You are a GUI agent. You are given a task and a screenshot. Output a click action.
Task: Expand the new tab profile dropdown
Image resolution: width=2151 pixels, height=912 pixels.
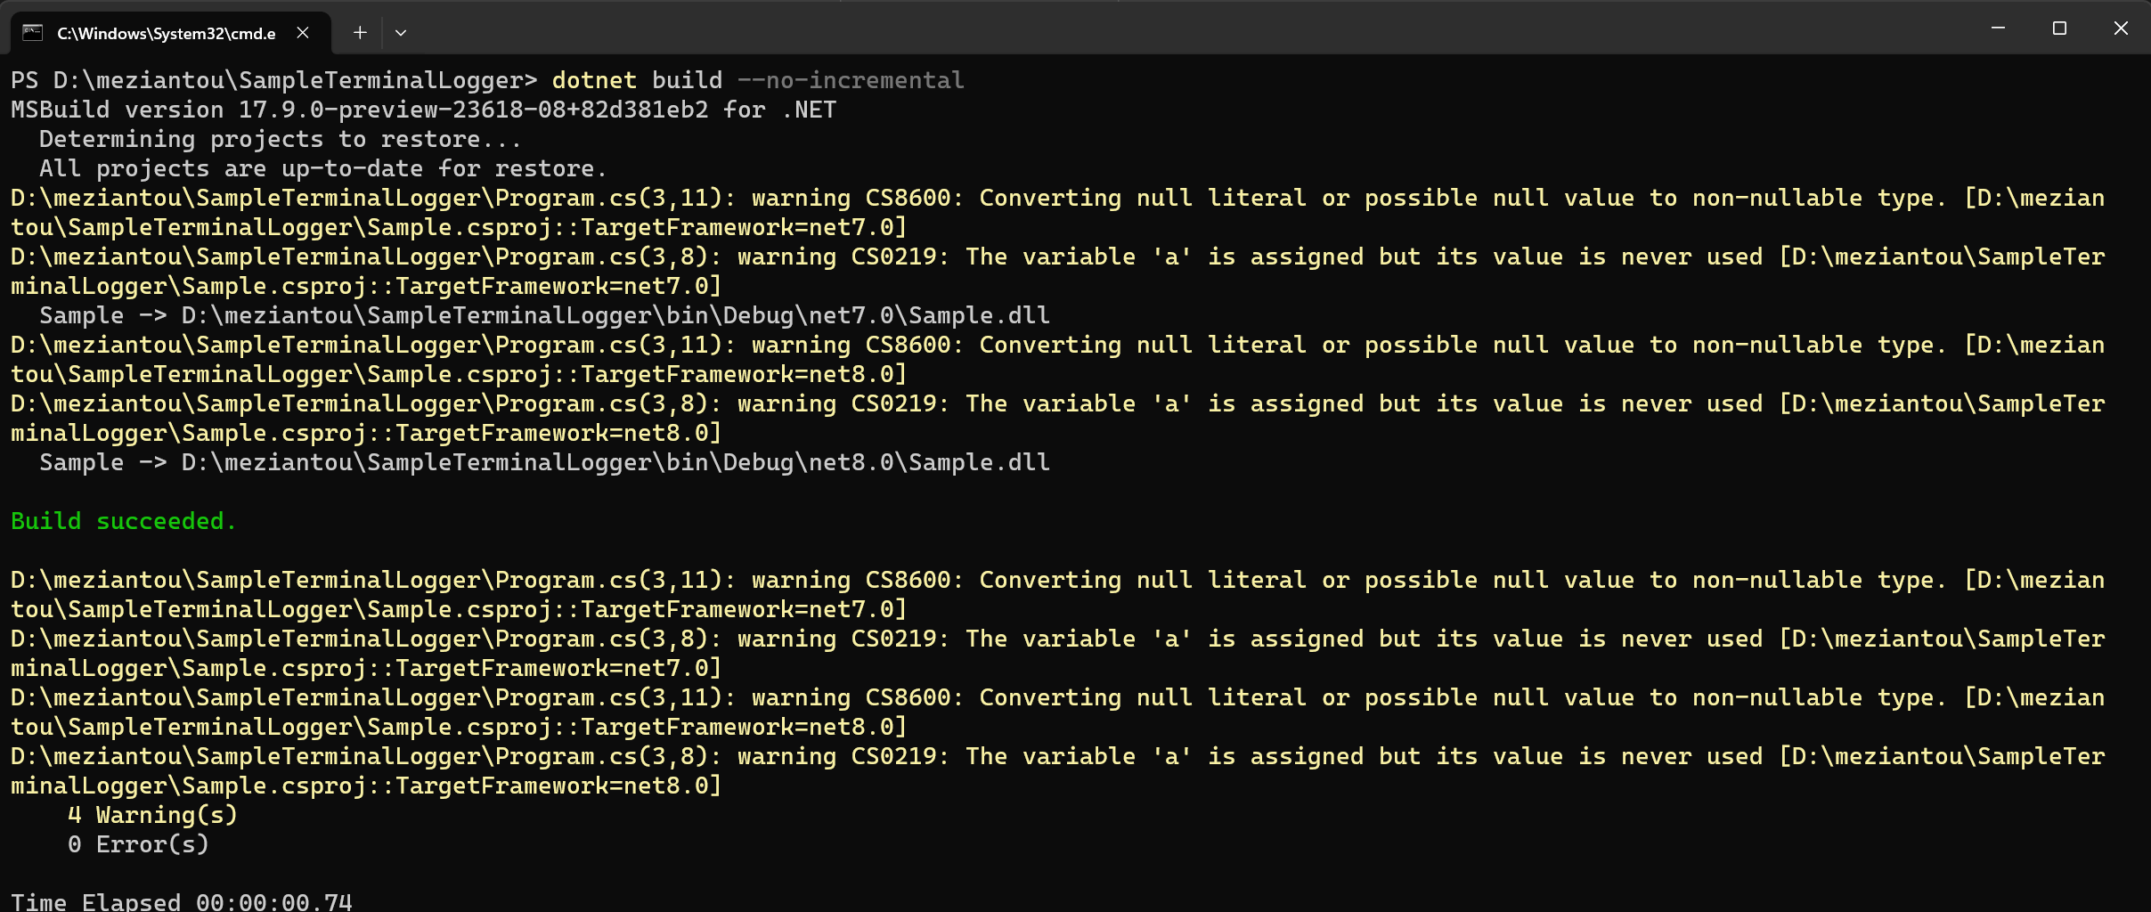coord(401,33)
